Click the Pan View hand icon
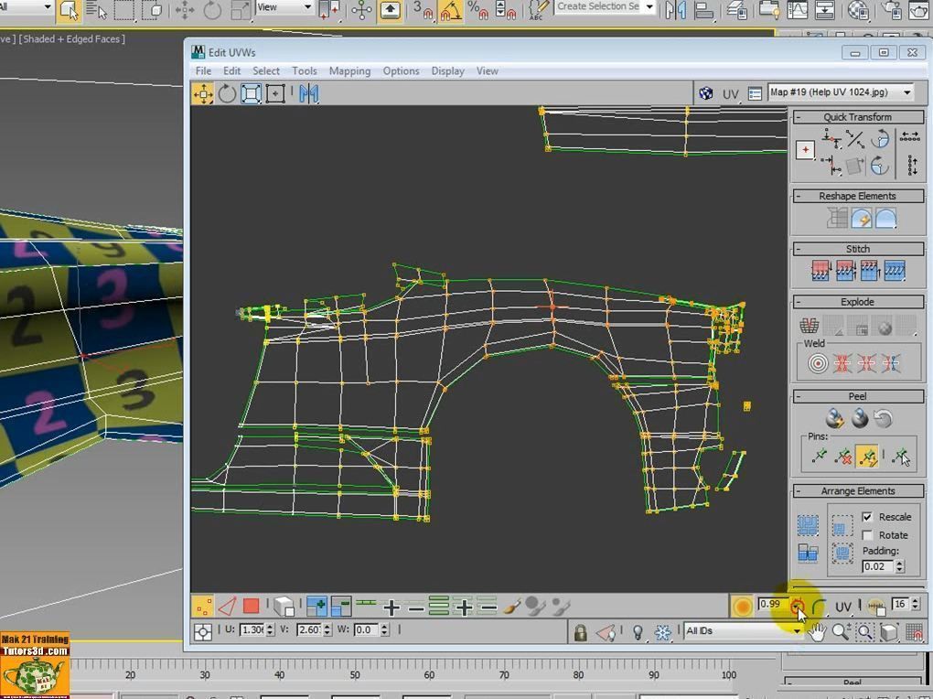The image size is (933, 699). click(817, 631)
